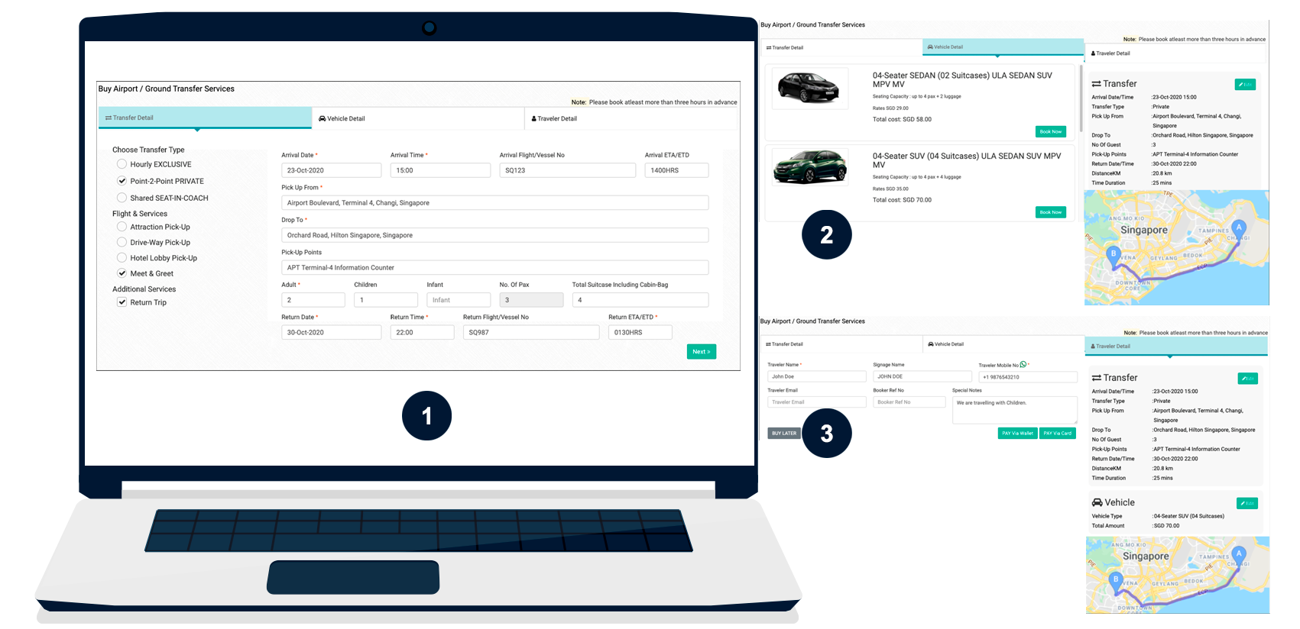Click the Traveler Email input field
This screenshot has width=1300, height=629.
pos(816,402)
